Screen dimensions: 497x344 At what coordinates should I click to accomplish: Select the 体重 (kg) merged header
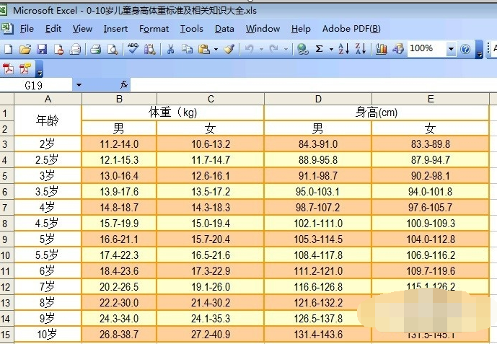172,113
